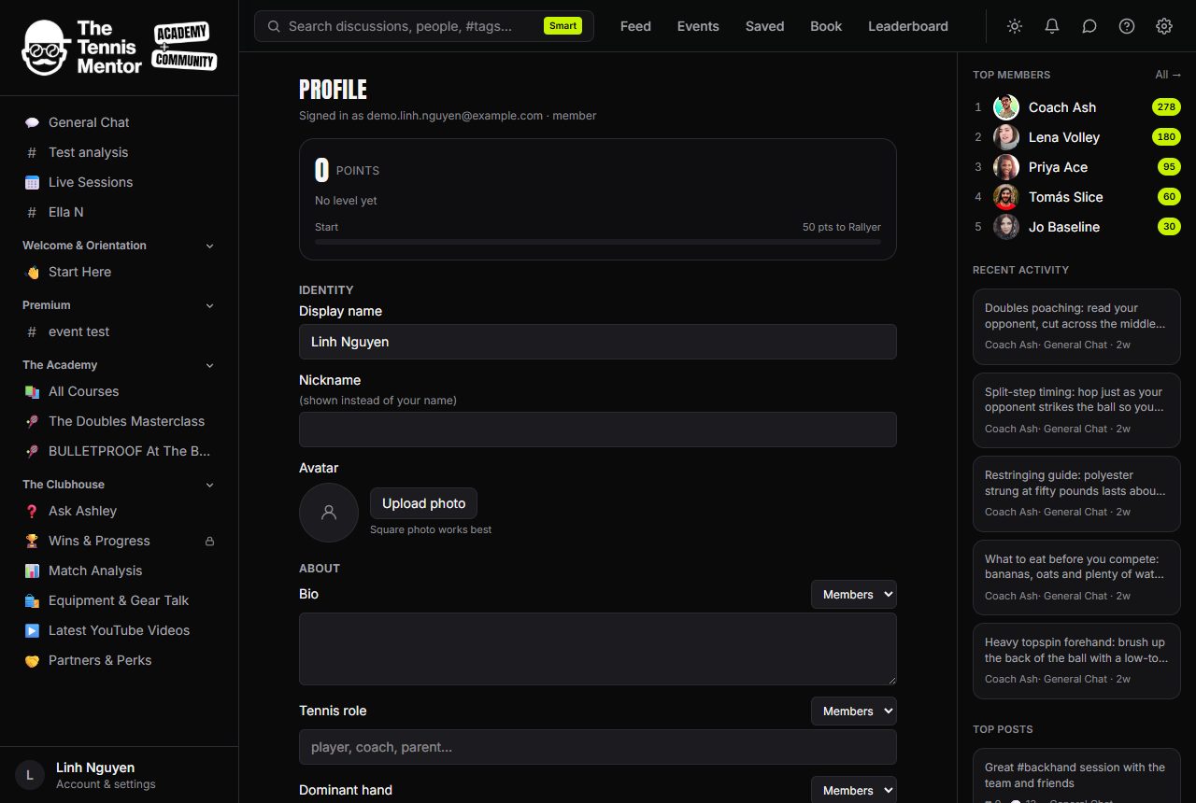Open the Leaderboard tab
The image size is (1196, 803).
point(908,26)
